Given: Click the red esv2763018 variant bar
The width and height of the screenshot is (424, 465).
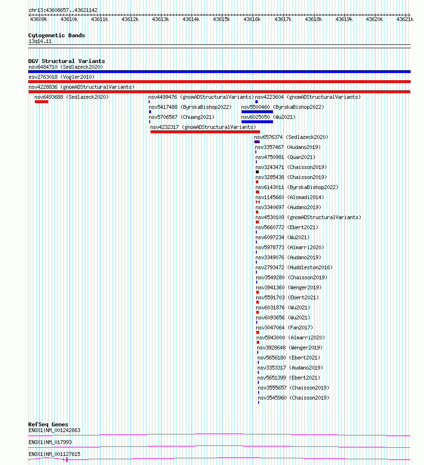Looking at the screenshot, I should tap(219, 82).
